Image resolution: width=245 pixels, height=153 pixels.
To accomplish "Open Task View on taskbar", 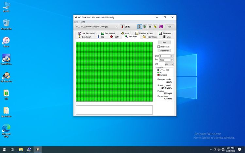I will (12, 149).
